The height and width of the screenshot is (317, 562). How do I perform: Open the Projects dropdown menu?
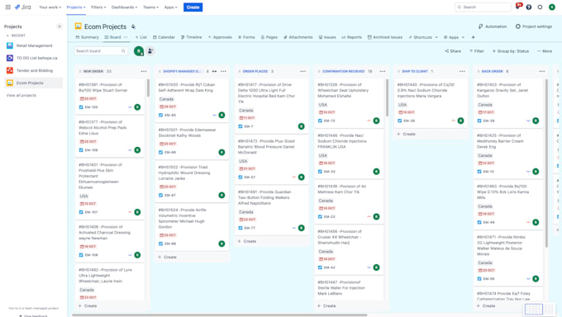click(76, 7)
